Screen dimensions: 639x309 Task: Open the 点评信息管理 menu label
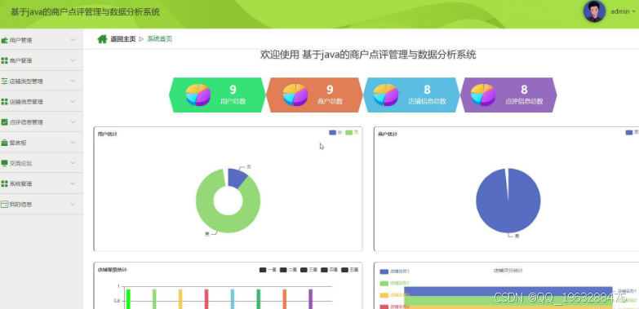click(x=26, y=122)
